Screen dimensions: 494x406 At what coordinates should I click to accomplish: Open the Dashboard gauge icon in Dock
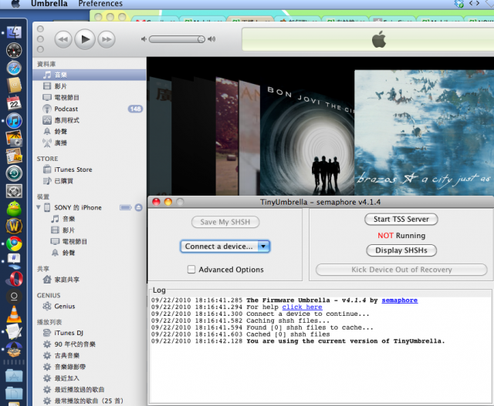[x=14, y=50]
